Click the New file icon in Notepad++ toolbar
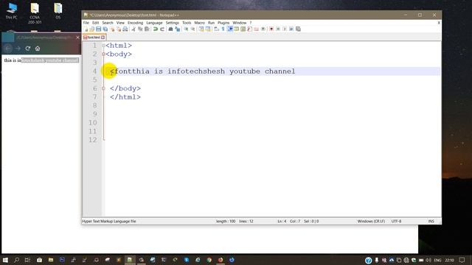Viewport: 472px width, 265px height. 86,29
